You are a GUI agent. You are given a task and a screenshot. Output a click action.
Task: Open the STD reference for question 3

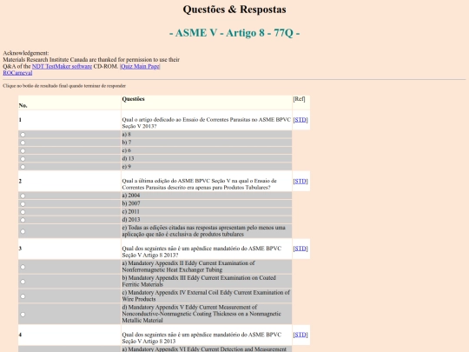[301, 249]
